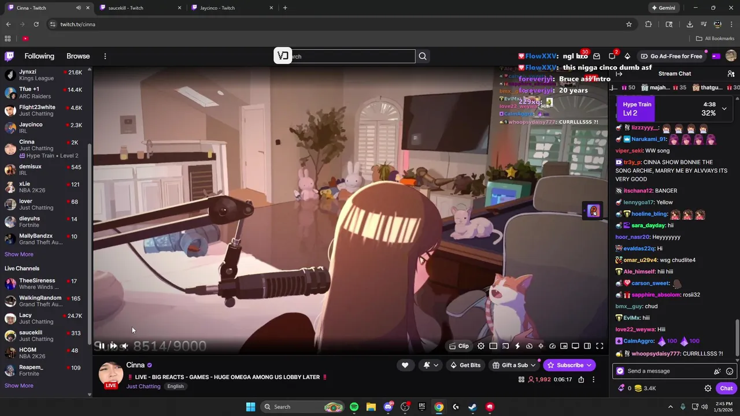Click Get Bits diamond in top nav

point(627,56)
